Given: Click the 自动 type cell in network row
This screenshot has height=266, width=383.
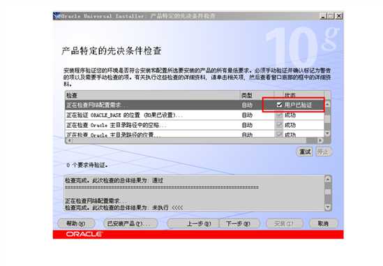Looking at the screenshot, I should 247,105.
